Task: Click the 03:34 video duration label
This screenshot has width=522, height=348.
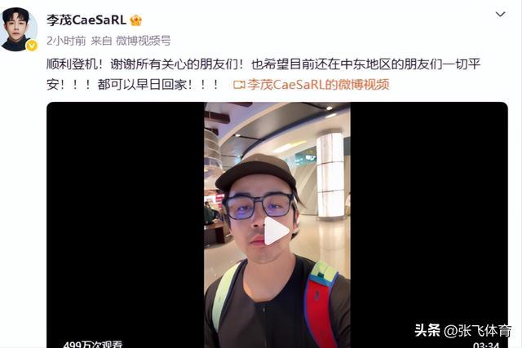Action: tap(486, 345)
